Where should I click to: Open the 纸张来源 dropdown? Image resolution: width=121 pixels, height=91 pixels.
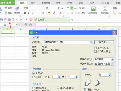tap(112, 64)
